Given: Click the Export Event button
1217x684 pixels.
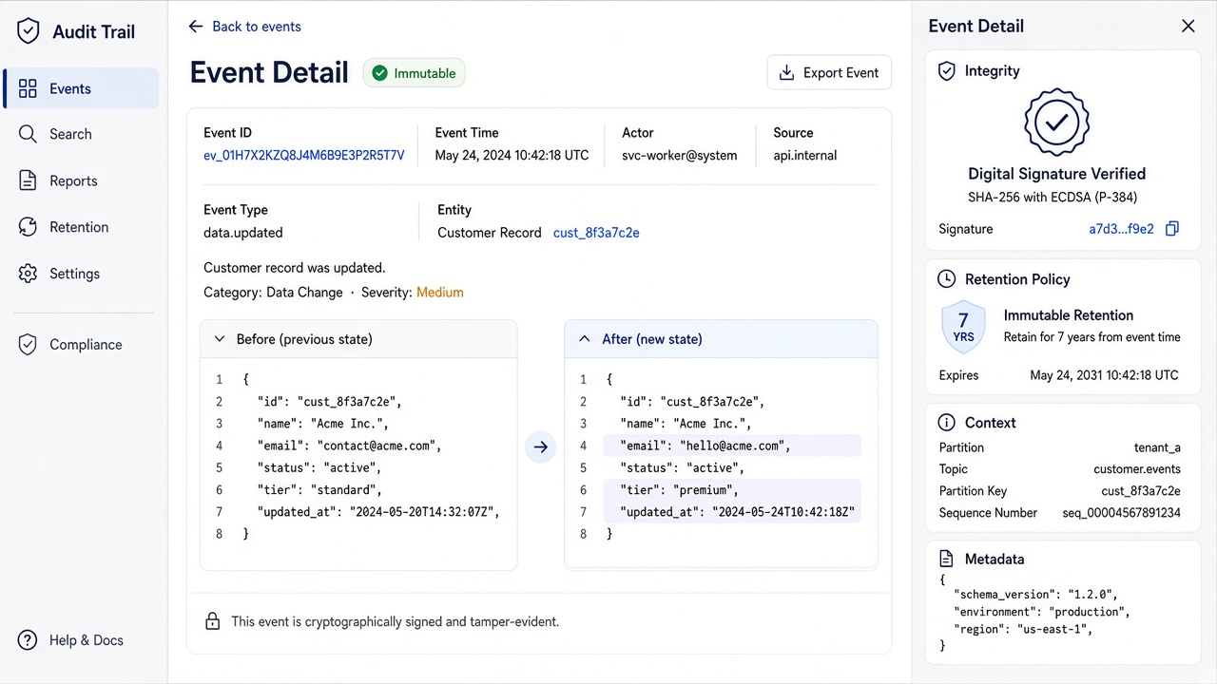Looking at the screenshot, I should pyautogui.click(x=829, y=73).
